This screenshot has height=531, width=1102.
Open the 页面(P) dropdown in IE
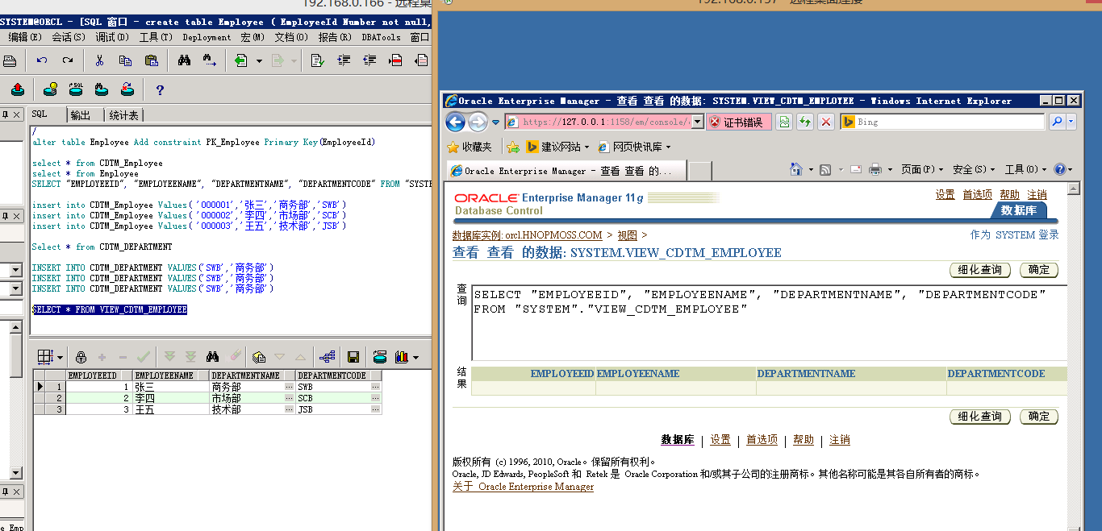click(x=922, y=169)
